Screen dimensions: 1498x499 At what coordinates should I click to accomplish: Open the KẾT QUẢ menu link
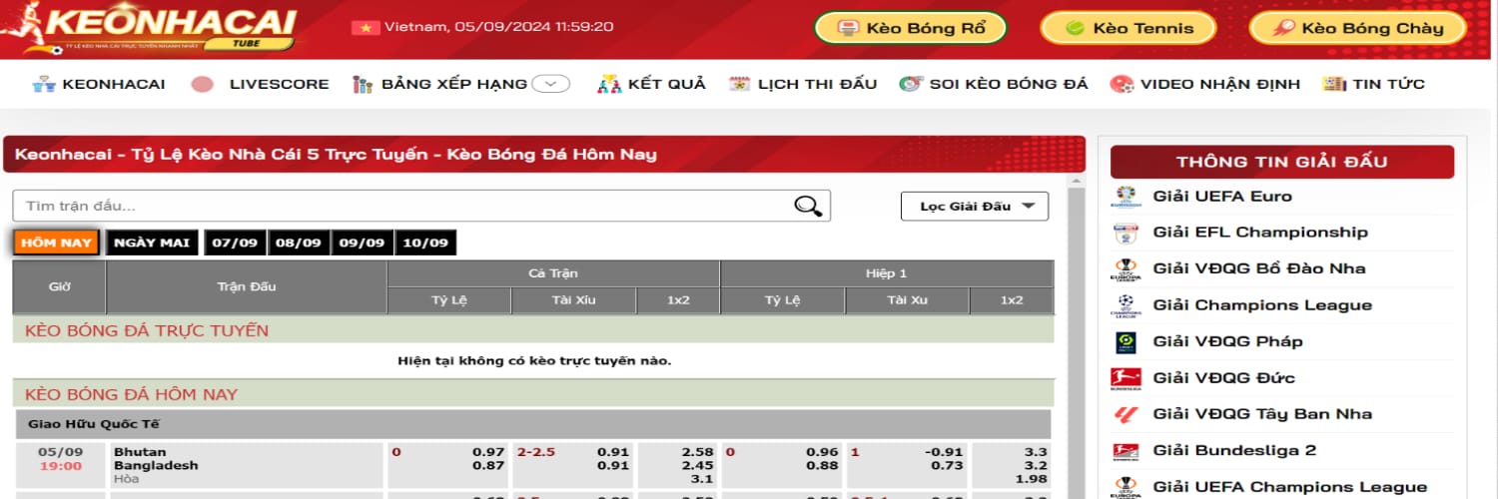[x=666, y=84]
